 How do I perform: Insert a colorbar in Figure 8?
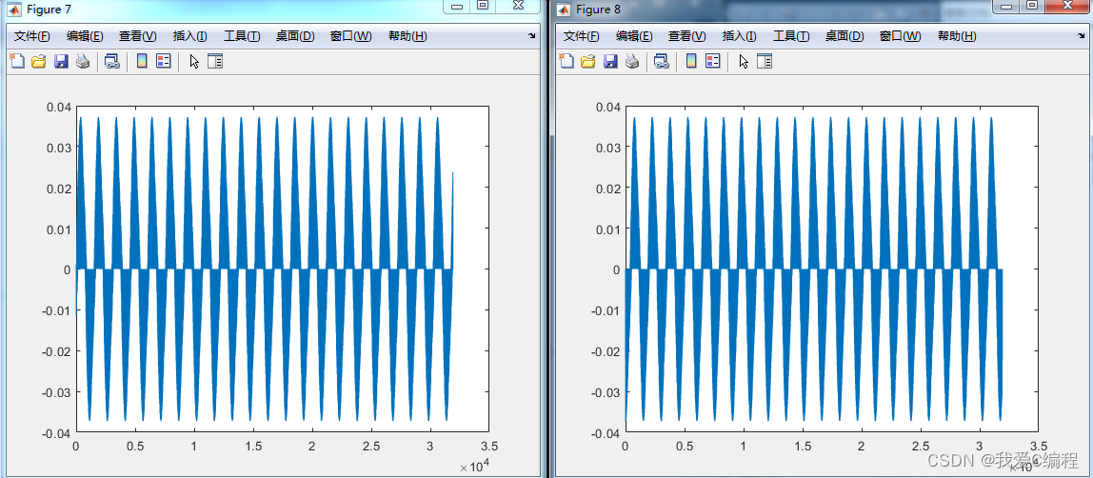(691, 62)
